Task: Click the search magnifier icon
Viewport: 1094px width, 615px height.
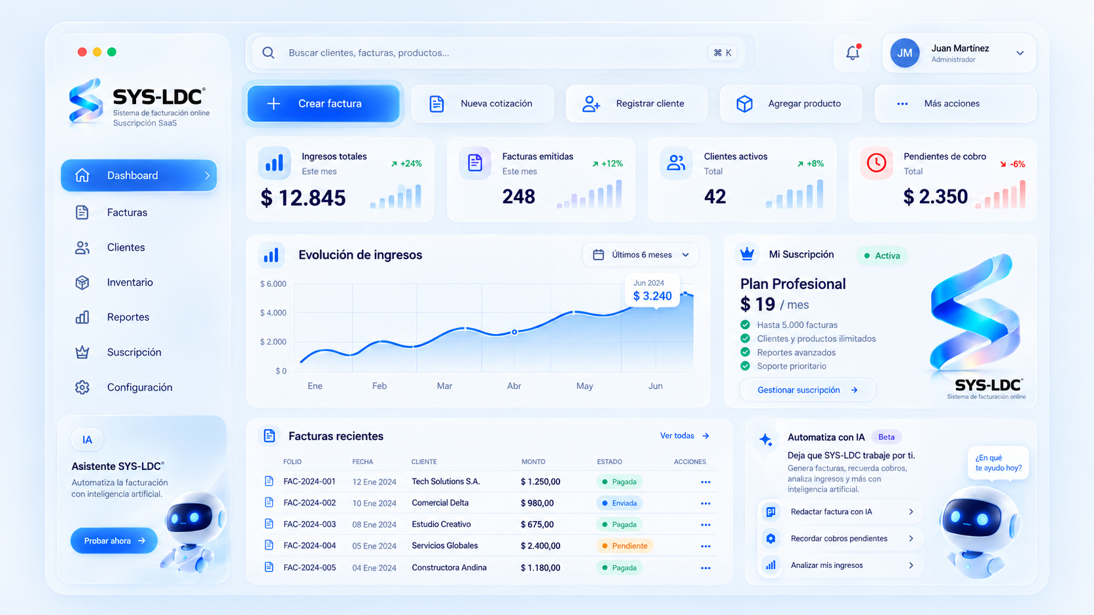Action: point(268,53)
